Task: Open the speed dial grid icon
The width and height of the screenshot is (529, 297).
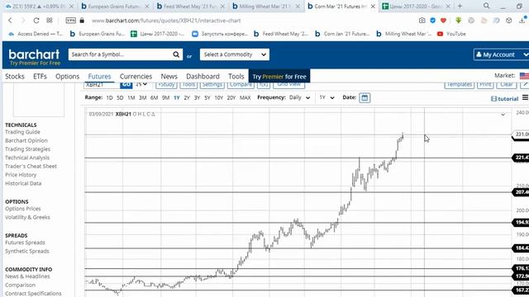Action: pyautogui.click(x=50, y=20)
